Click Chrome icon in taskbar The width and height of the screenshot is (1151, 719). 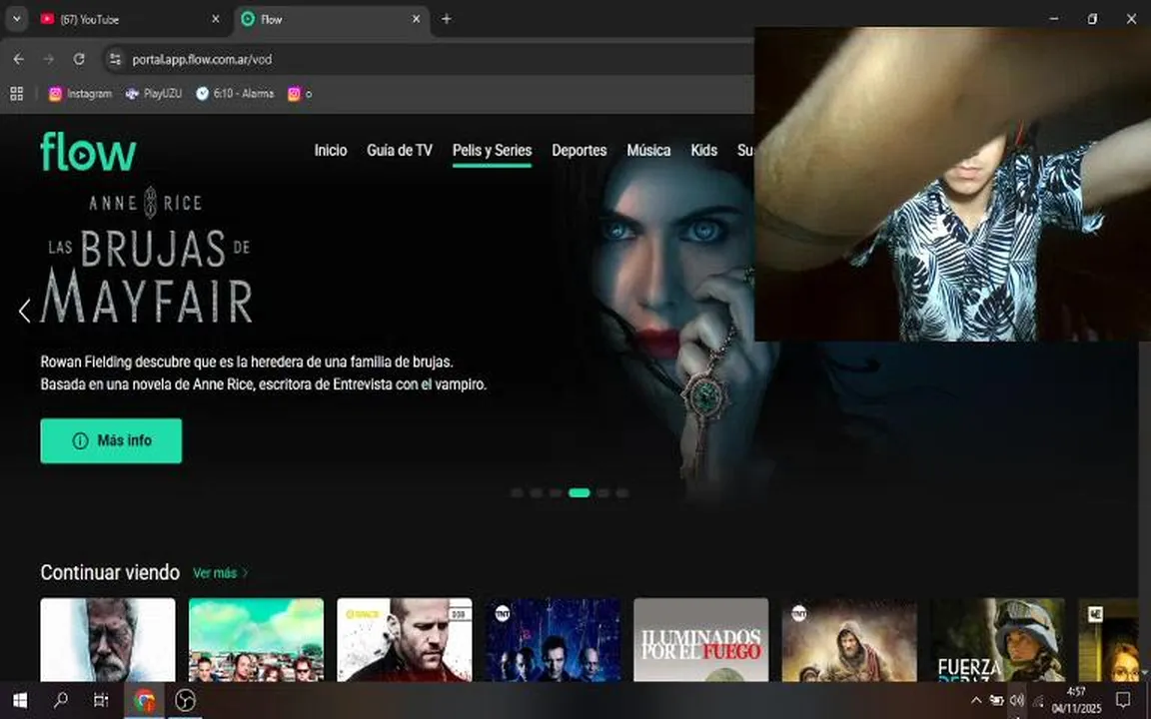pos(145,701)
